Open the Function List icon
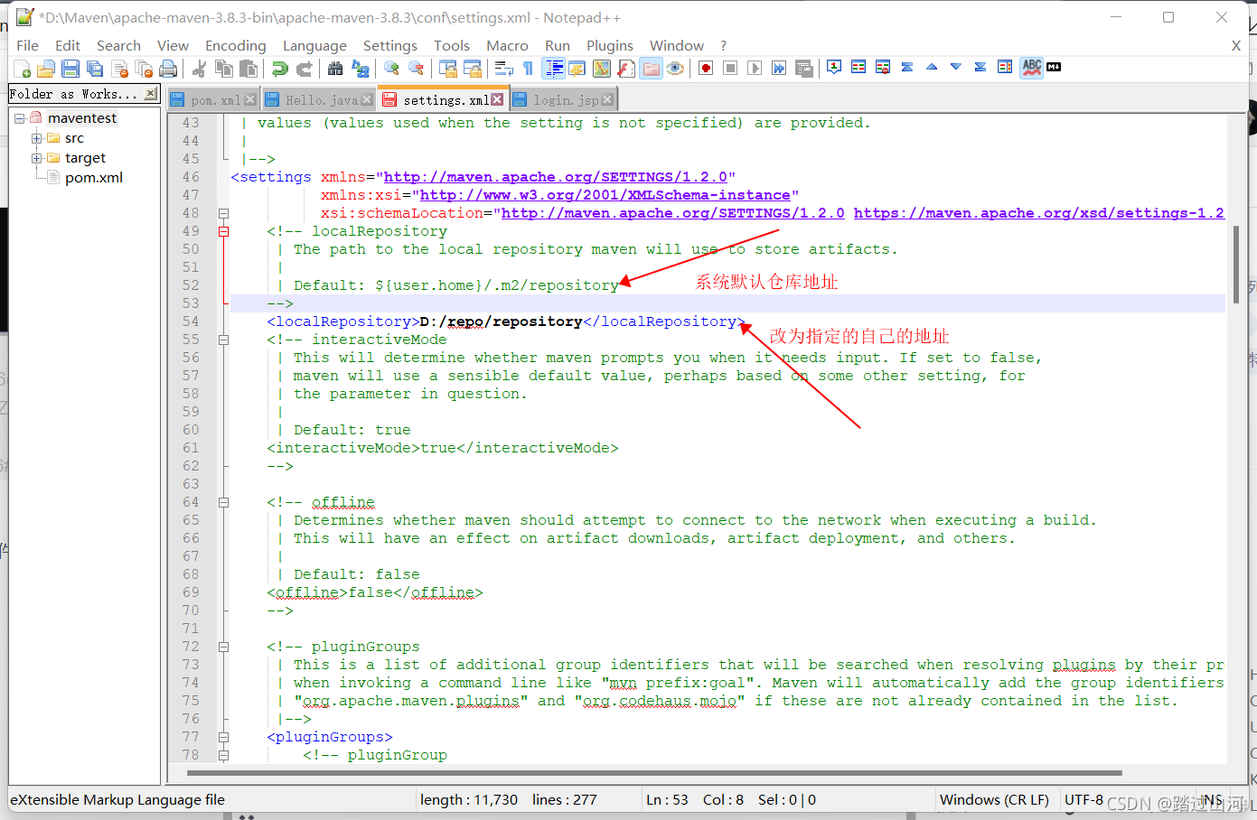The width and height of the screenshot is (1257, 820). 626,69
